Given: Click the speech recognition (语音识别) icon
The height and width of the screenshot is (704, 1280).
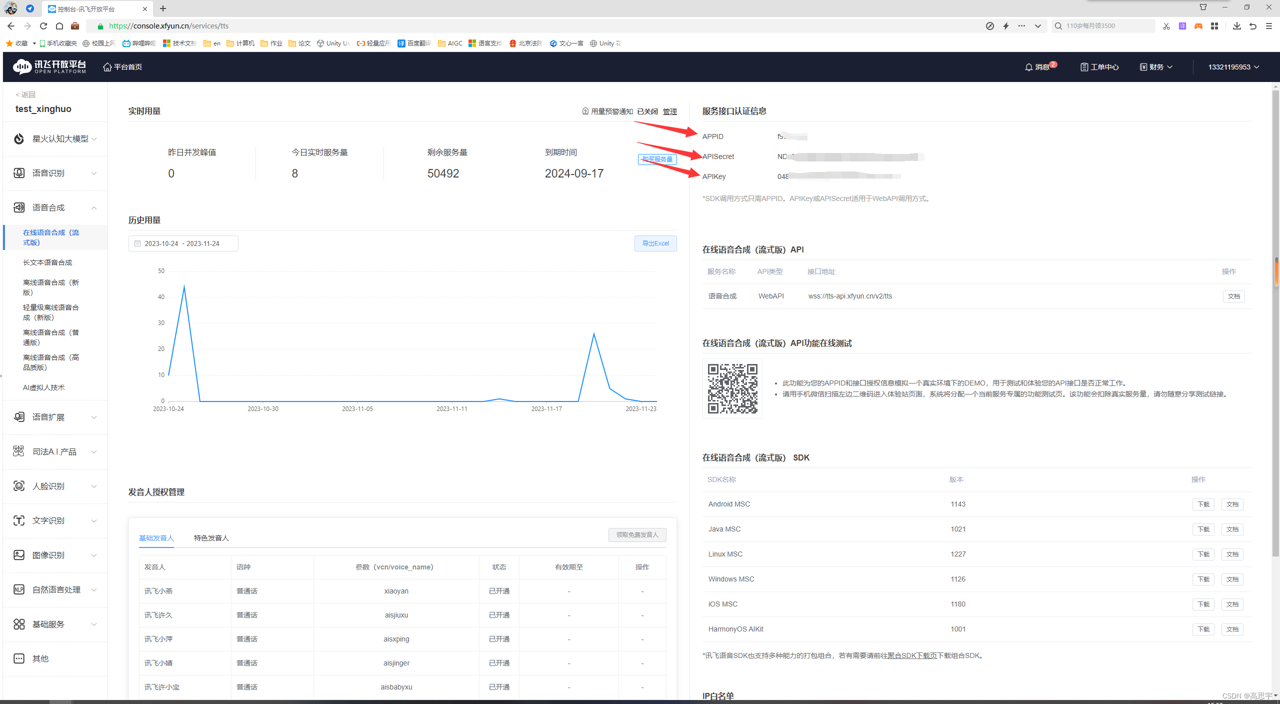Looking at the screenshot, I should (19, 173).
